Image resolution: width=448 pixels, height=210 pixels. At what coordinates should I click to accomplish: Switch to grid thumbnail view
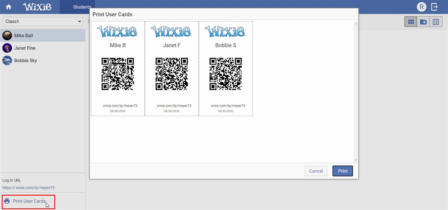click(411, 22)
